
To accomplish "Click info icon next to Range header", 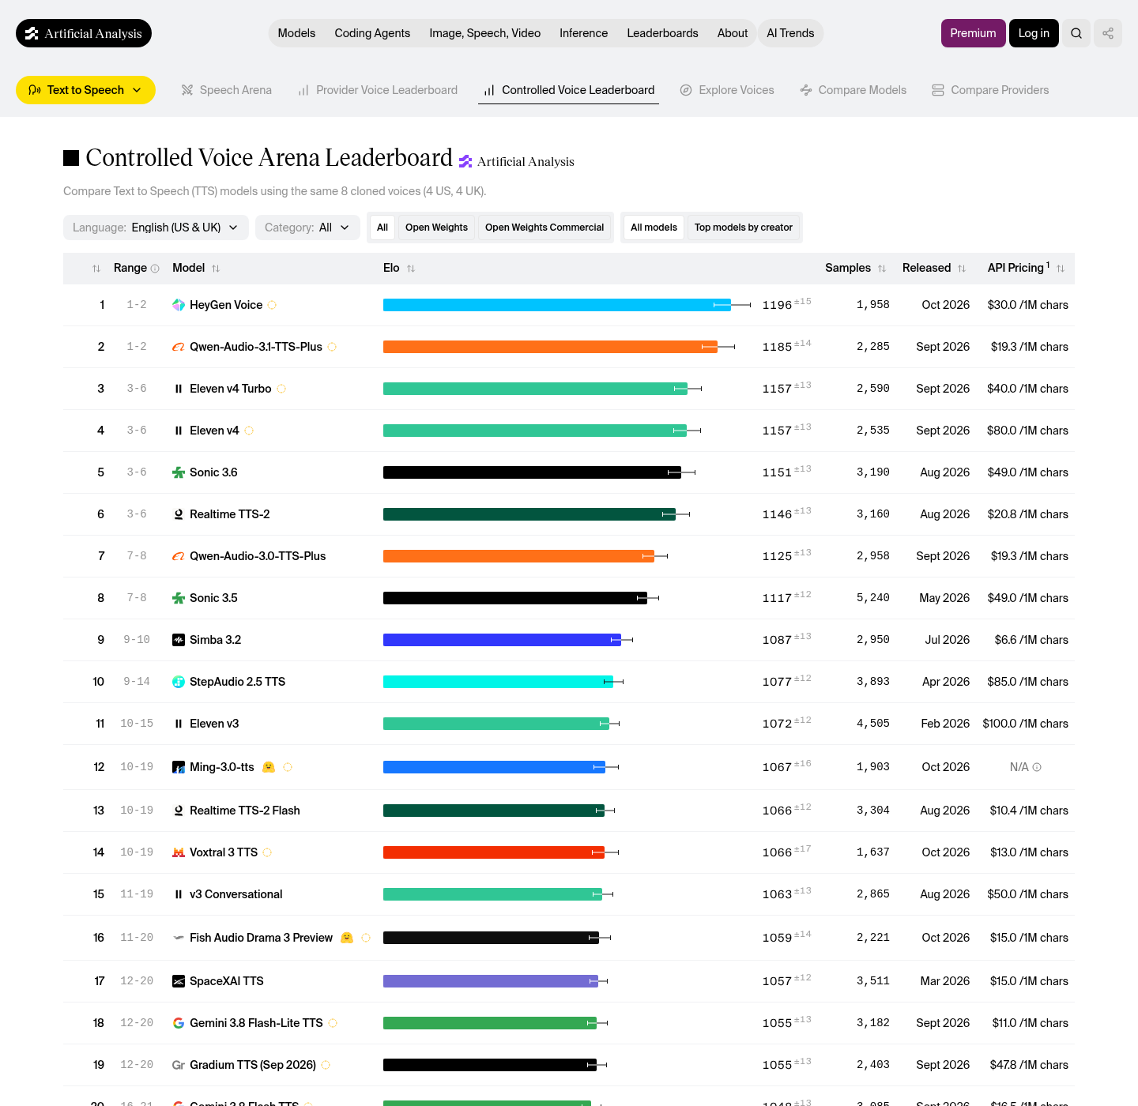I will point(155,269).
